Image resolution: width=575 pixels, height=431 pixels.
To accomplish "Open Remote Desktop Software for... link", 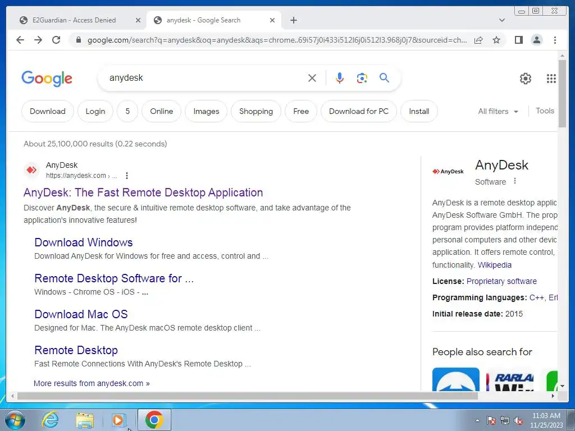I will [114, 278].
